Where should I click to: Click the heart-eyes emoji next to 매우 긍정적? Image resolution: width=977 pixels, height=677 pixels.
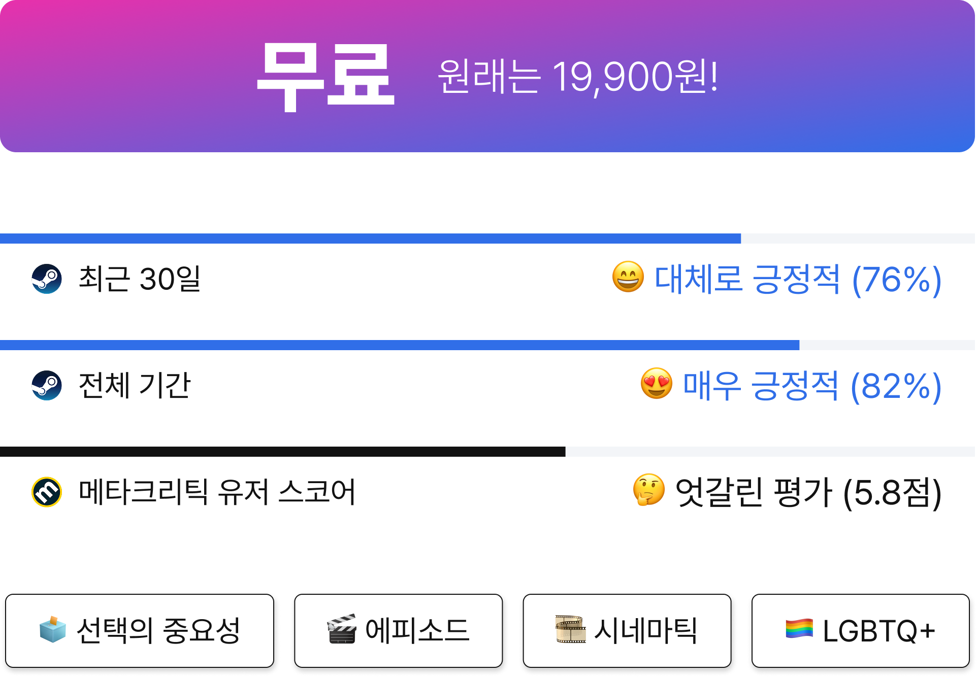tap(656, 384)
